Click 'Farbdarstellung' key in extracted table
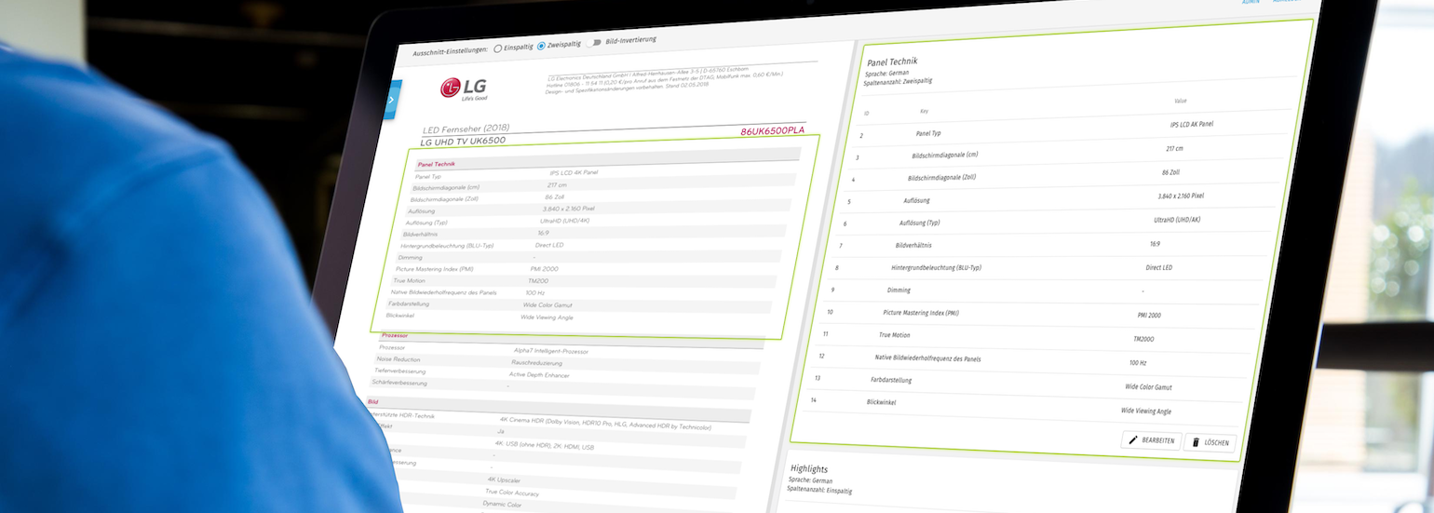This screenshot has height=513, width=1434. pos(891,381)
